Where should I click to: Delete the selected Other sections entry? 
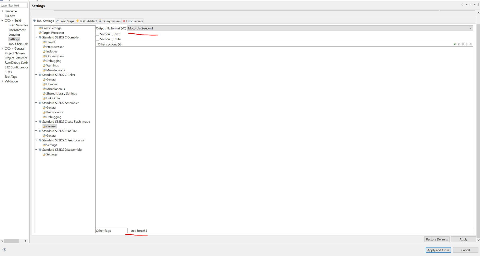(459, 44)
